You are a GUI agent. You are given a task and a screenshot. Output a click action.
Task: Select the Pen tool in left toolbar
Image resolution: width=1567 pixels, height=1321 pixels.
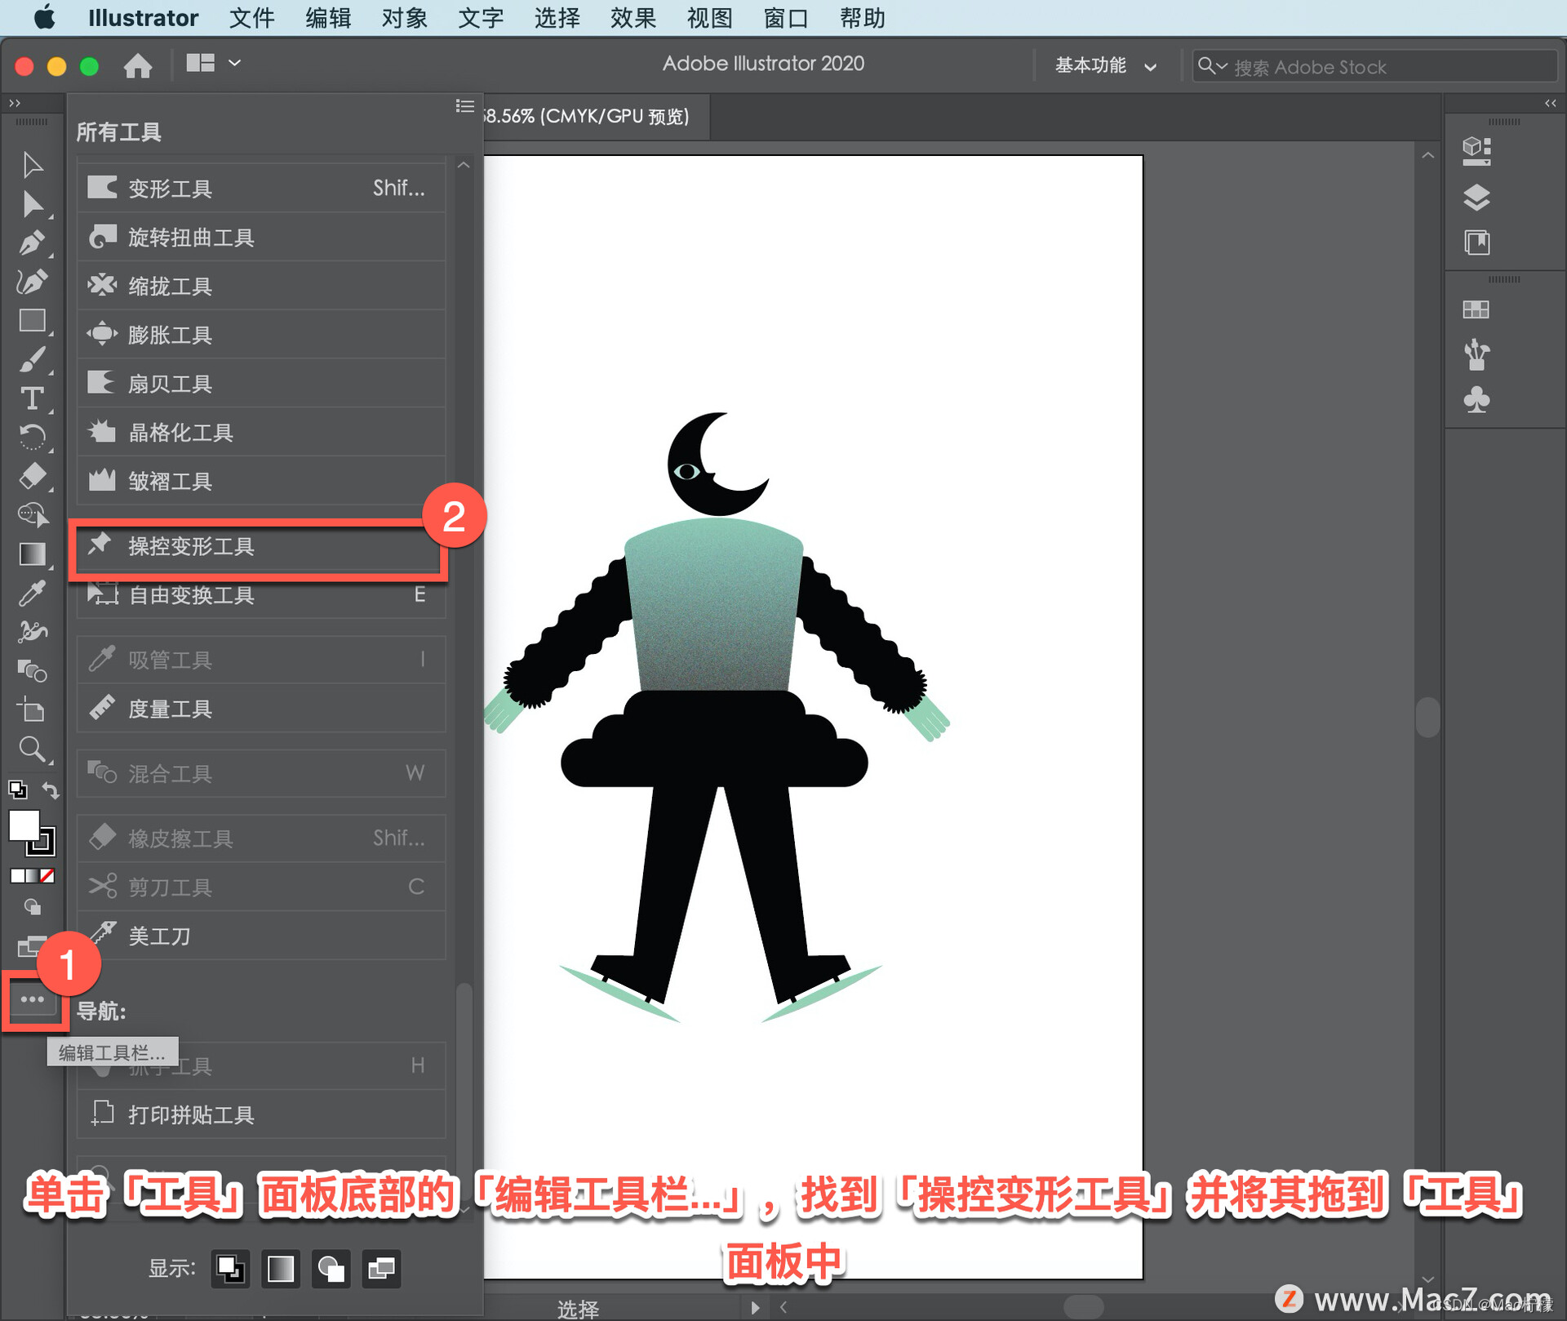[x=31, y=242]
